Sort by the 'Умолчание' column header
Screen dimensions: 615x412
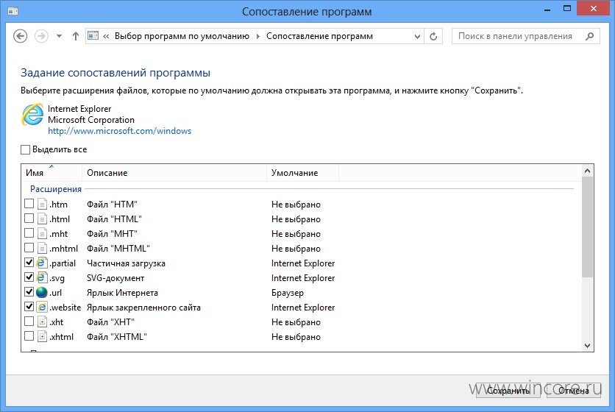(302, 173)
